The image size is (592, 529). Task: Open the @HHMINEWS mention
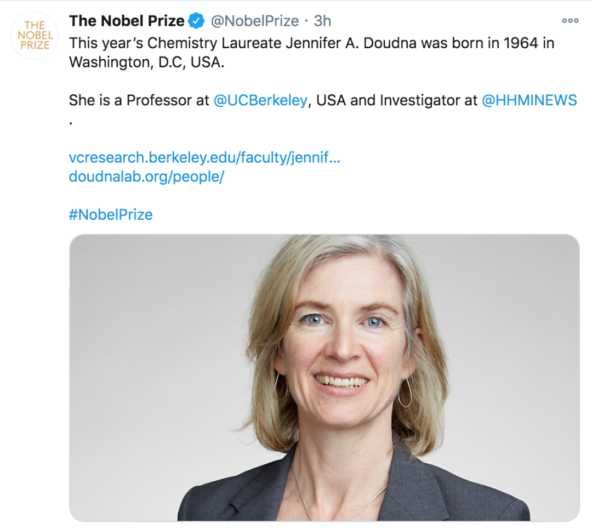pos(529,101)
